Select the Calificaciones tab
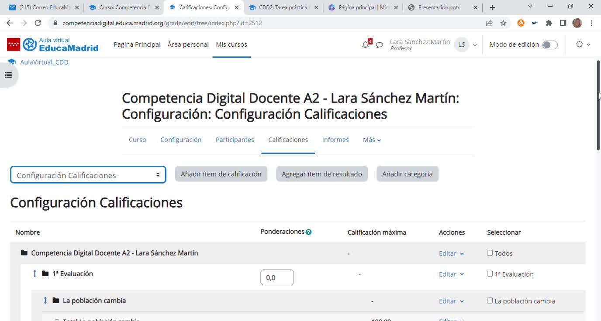601x321 pixels. [288, 140]
